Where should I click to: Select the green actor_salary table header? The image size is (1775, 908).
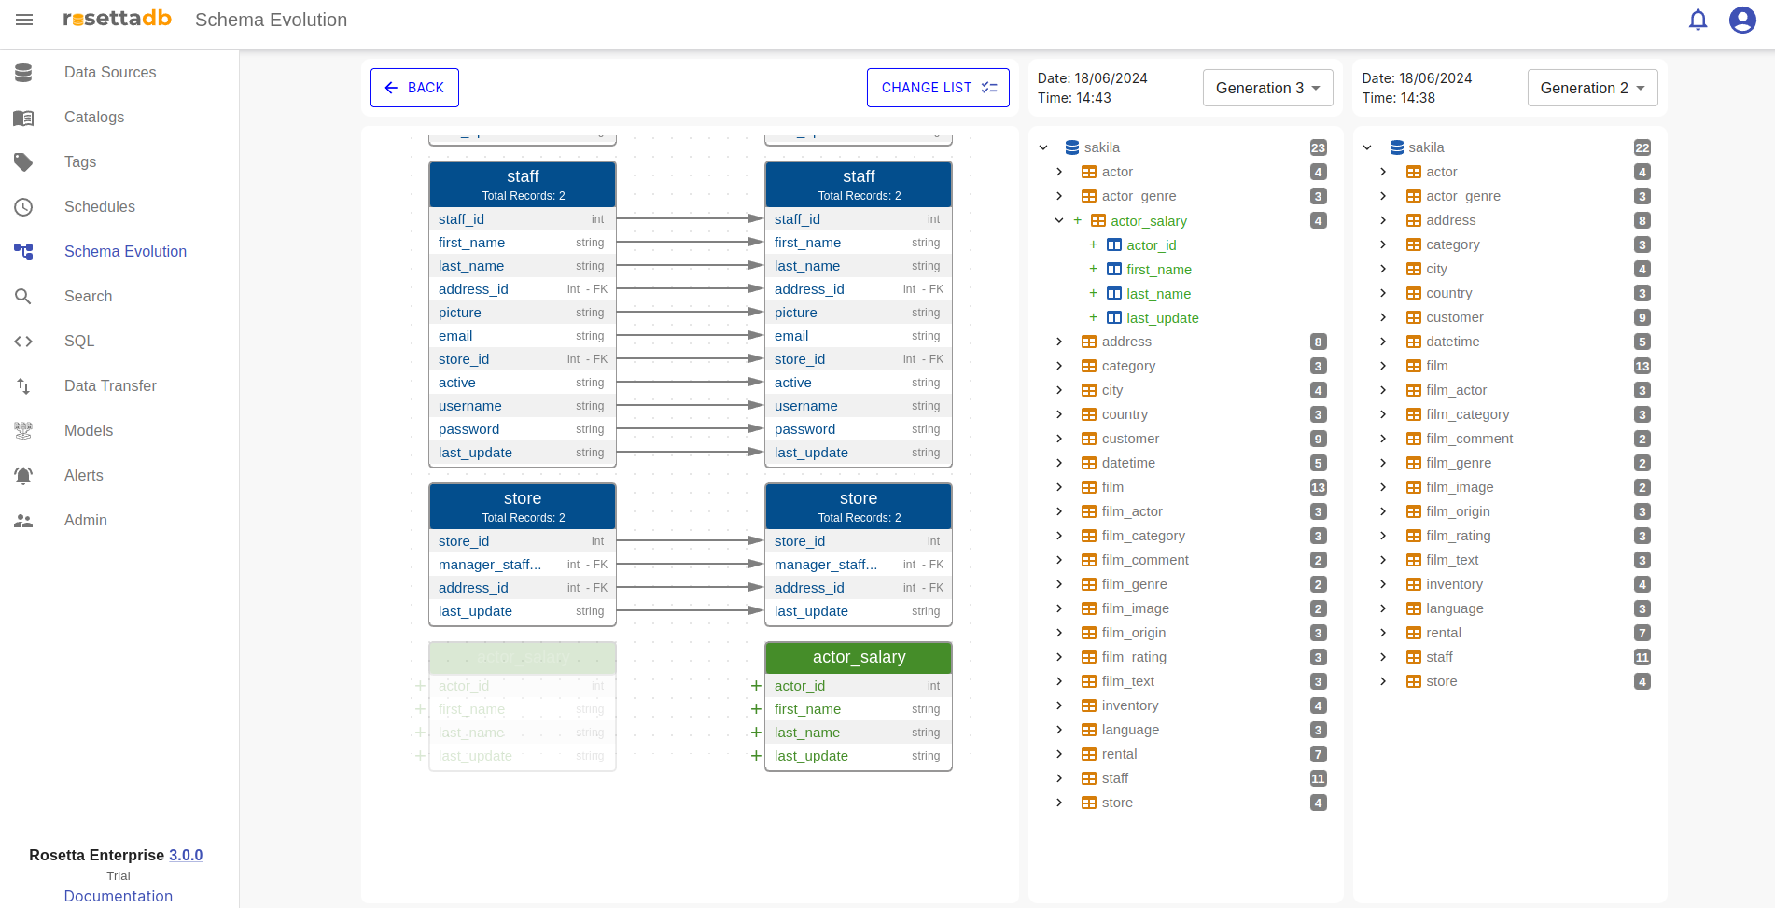point(858,657)
